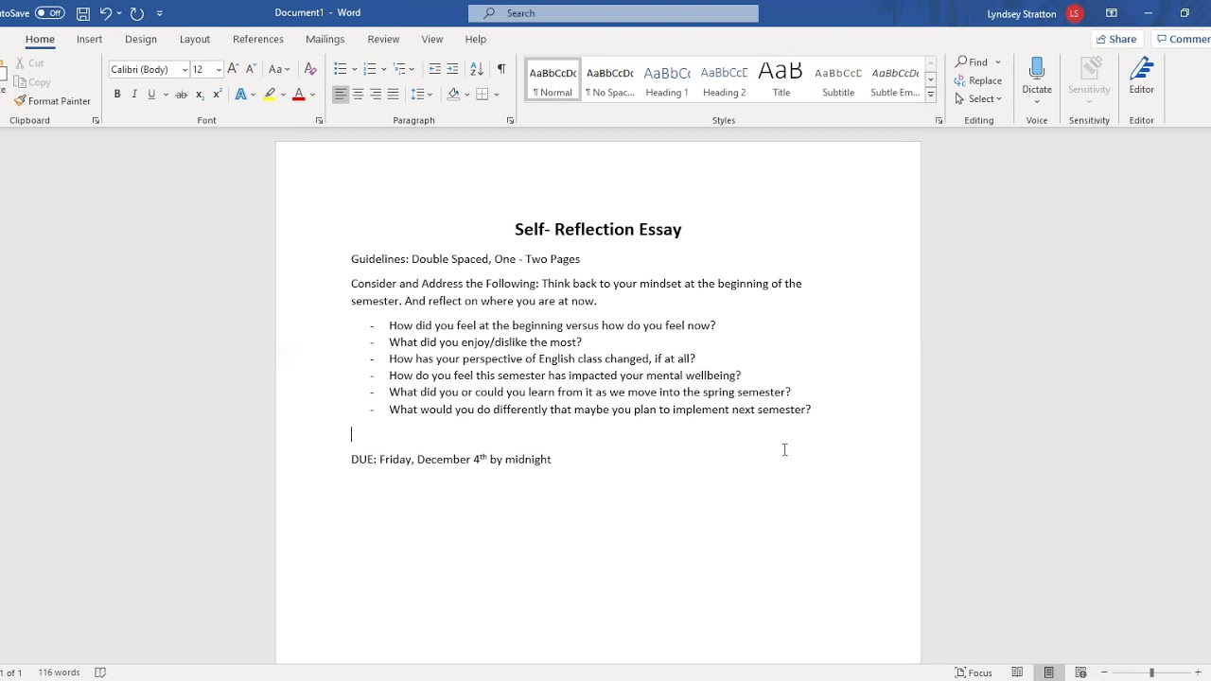Toggle Justify alignment

click(x=393, y=95)
